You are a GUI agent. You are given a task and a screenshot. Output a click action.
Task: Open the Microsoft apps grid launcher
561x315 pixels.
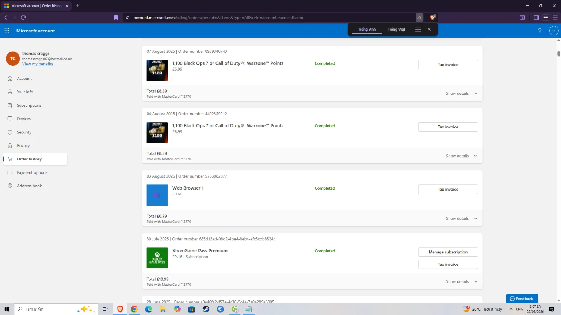[x=7, y=31]
